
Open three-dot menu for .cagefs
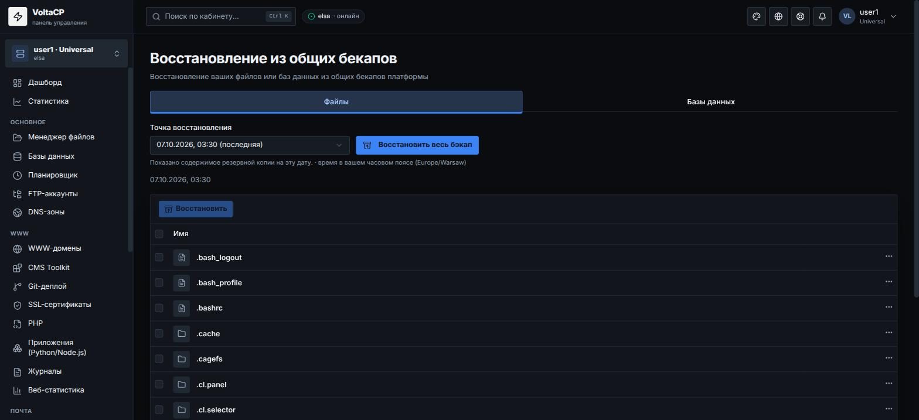889,358
